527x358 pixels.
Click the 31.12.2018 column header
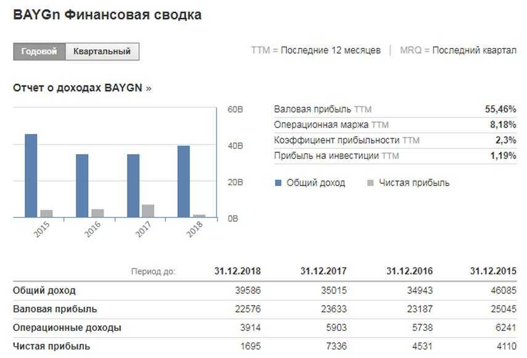tap(237, 271)
